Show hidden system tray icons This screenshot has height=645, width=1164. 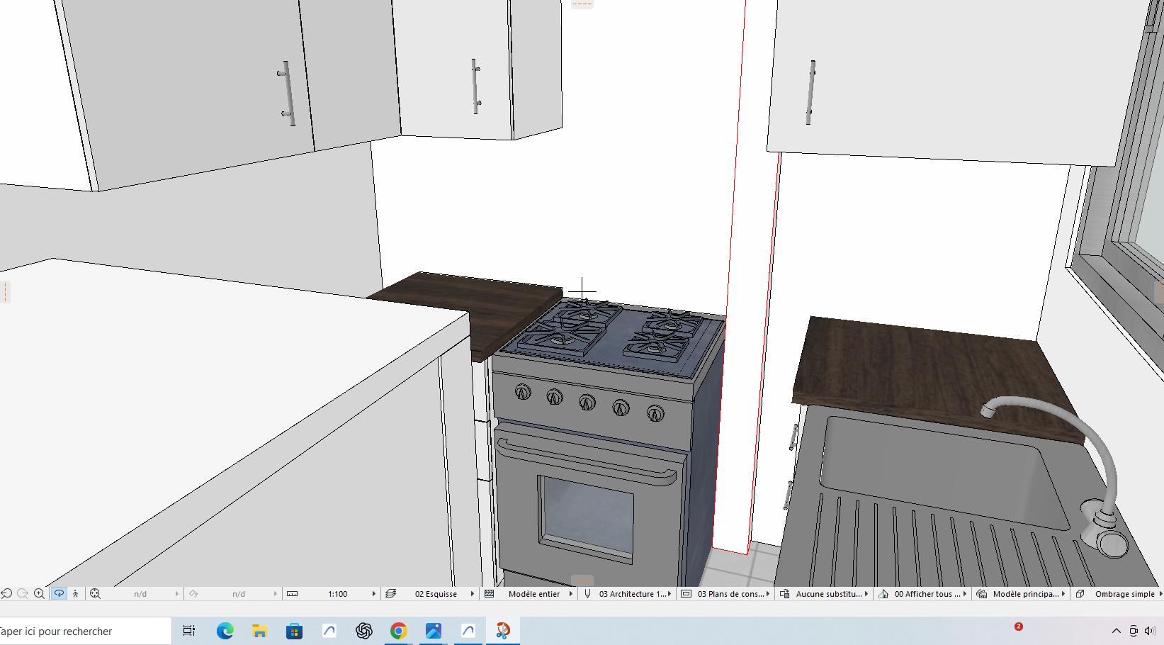click(x=1116, y=631)
